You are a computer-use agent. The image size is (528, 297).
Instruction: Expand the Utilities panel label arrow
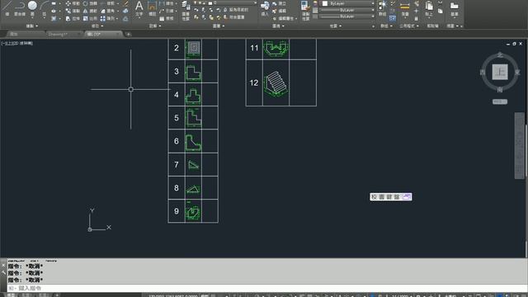[417, 26]
